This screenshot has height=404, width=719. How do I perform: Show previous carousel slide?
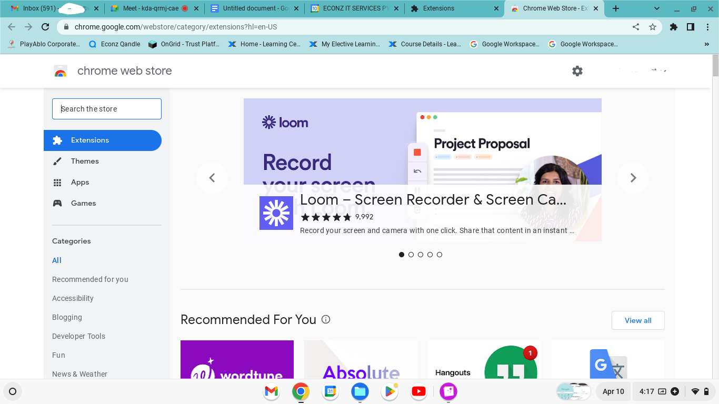(x=212, y=178)
